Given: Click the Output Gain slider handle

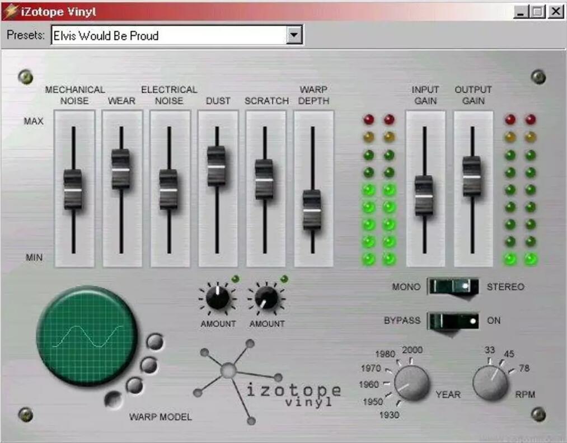Looking at the screenshot, I should coord(472,176).
